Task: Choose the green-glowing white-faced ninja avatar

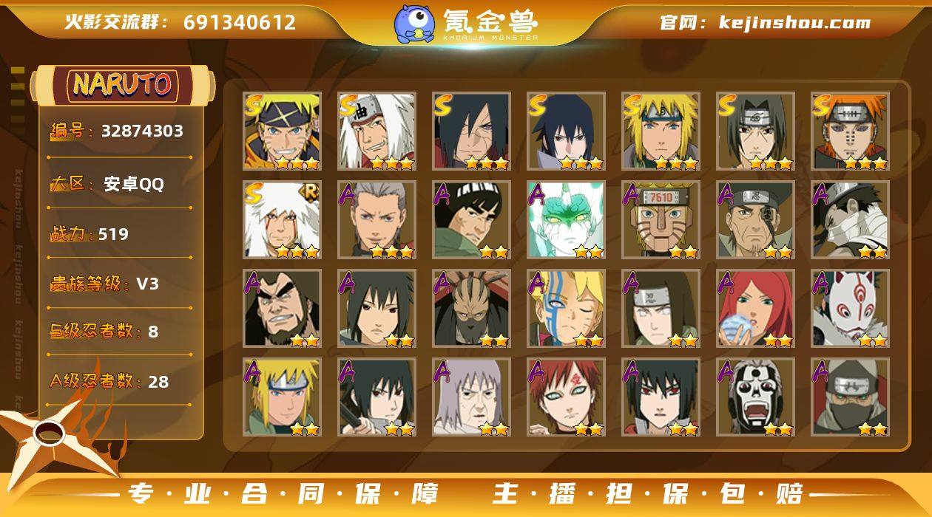Action: 566,220
